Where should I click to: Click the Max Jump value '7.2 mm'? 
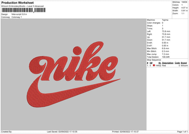click(165, 54)
